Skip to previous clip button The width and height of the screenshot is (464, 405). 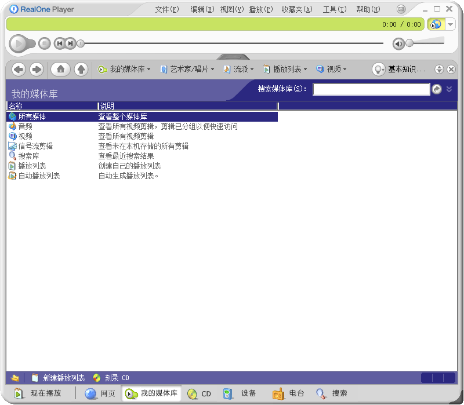60,44
